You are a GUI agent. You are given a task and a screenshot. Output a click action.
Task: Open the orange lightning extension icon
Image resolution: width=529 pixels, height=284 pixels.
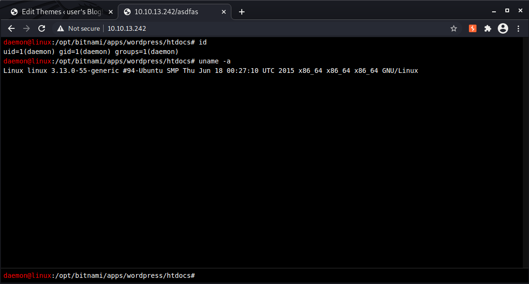pos(473,29)
